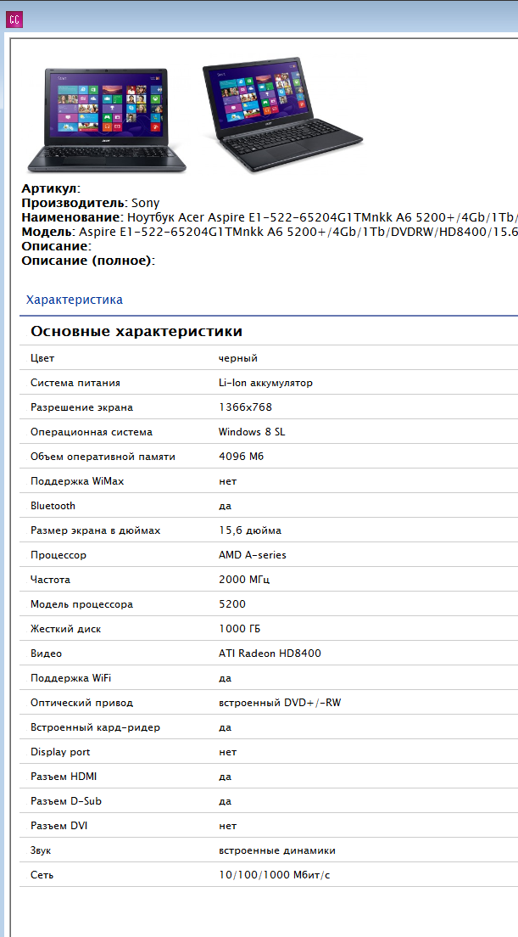Click the Оптический привод label
Viewport: 518px width, 937px height.
tap(81, 703)
